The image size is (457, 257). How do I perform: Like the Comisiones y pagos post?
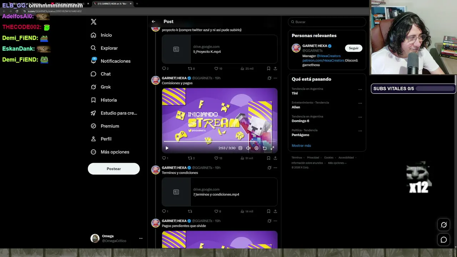[x=216, y=158]
